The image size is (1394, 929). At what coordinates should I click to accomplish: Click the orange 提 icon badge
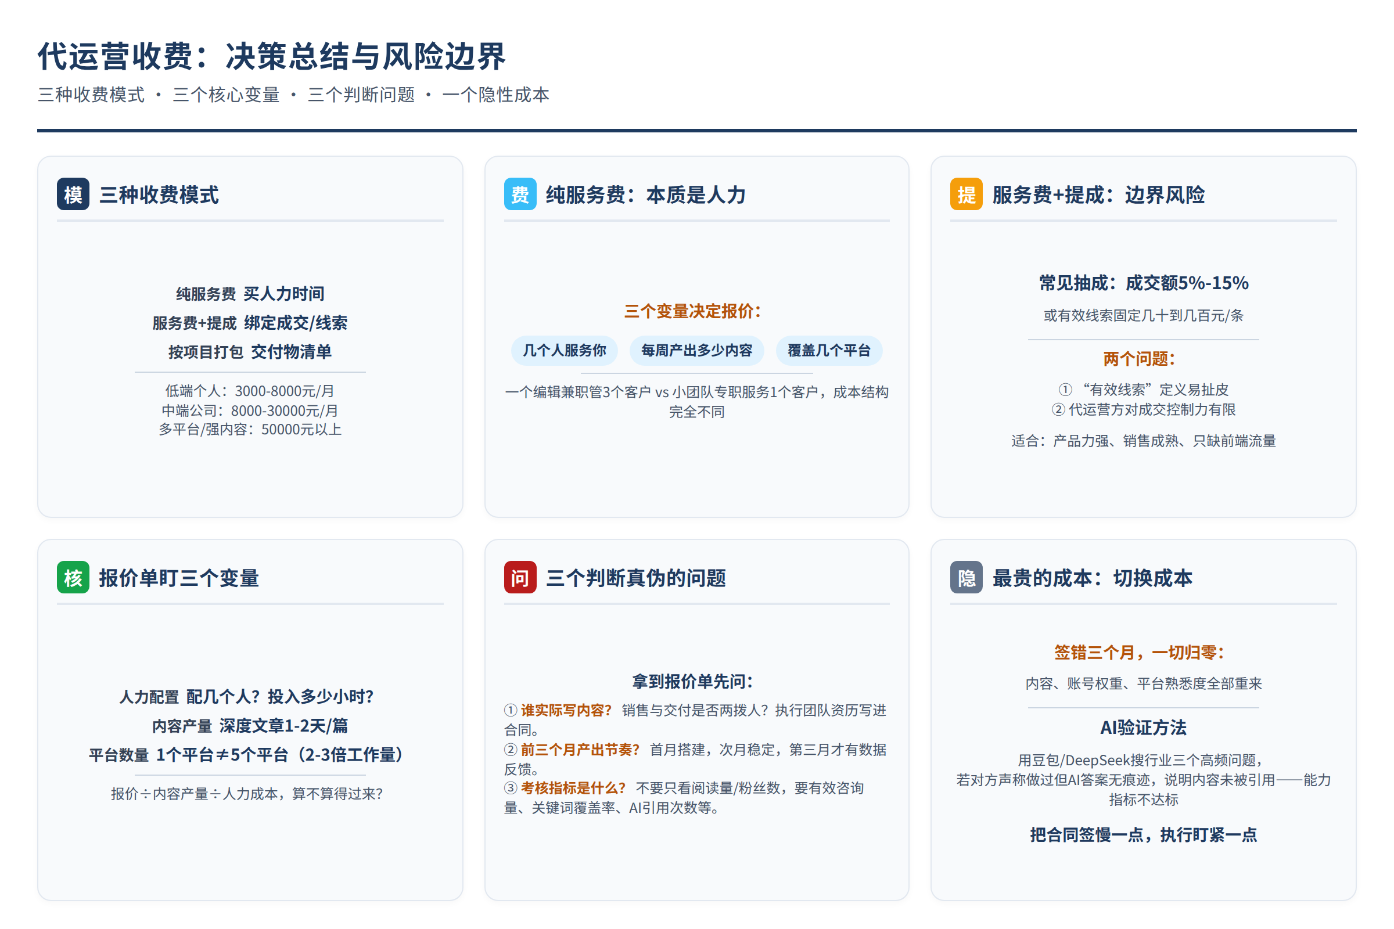click(966, 195)
